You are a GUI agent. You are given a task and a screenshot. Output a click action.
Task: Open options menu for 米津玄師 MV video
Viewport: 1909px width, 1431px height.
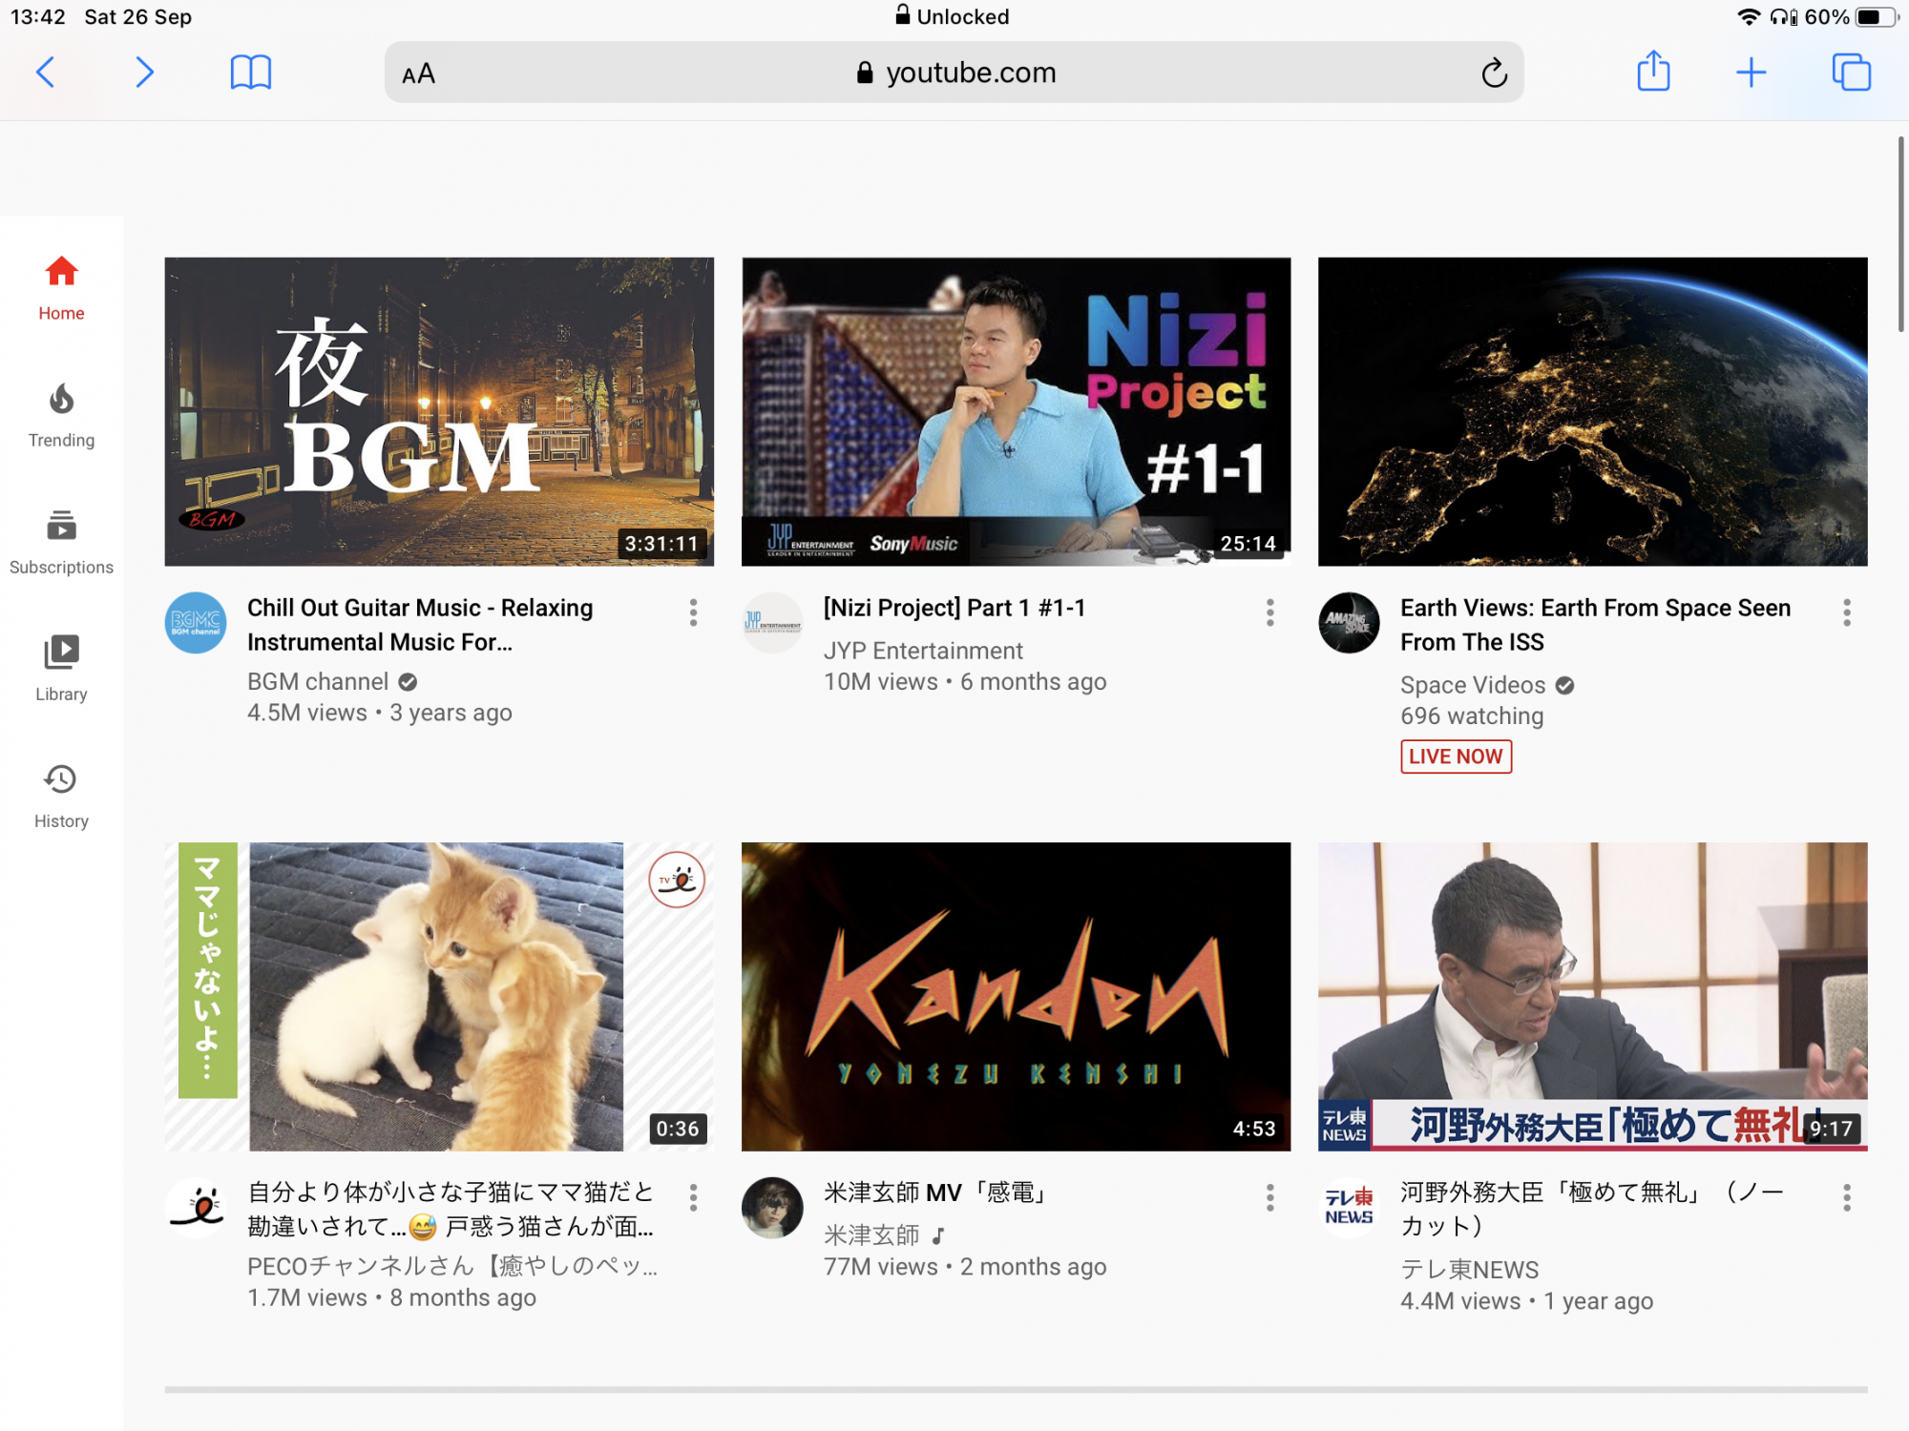click(1270, 1197)
